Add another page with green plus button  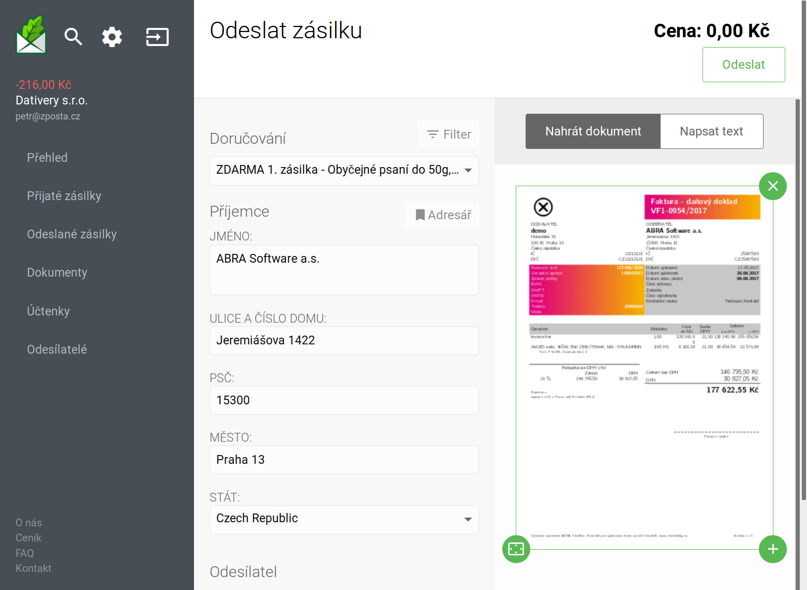pos(773,549)
